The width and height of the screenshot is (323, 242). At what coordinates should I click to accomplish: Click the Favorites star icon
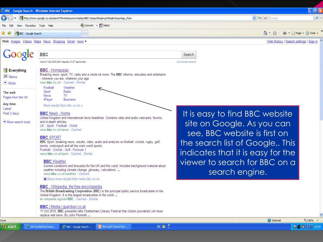(x=3, y=33)
